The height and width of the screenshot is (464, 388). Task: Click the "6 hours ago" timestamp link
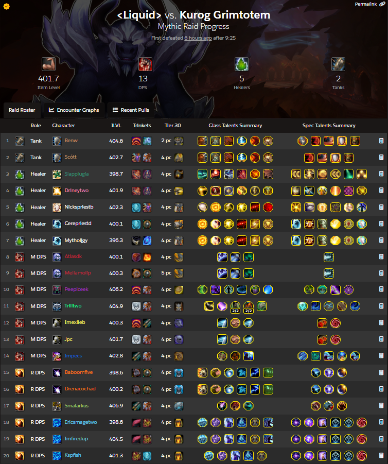point(198,38)
